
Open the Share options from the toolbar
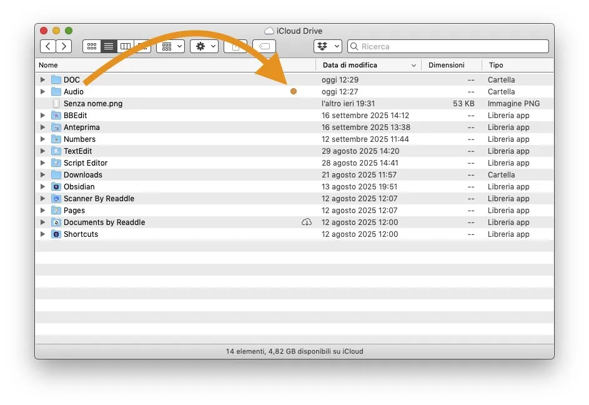tap(235, 46)
